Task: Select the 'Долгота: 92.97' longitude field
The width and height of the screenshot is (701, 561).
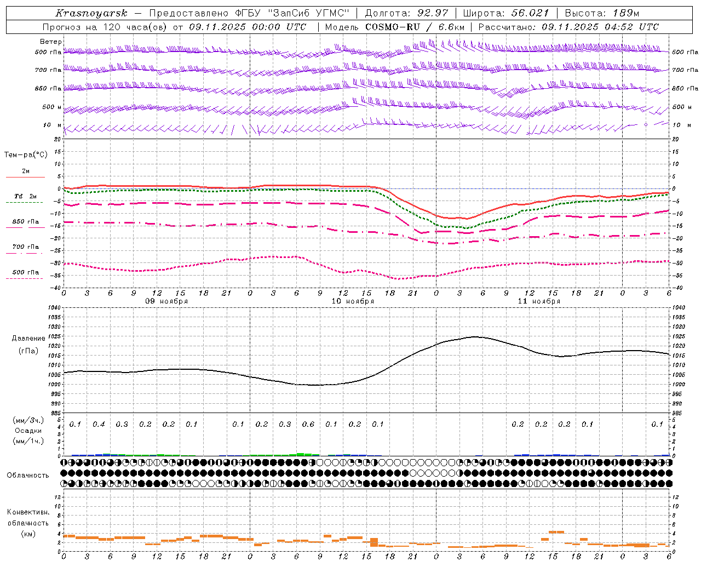Action: [x=406, y=13]
